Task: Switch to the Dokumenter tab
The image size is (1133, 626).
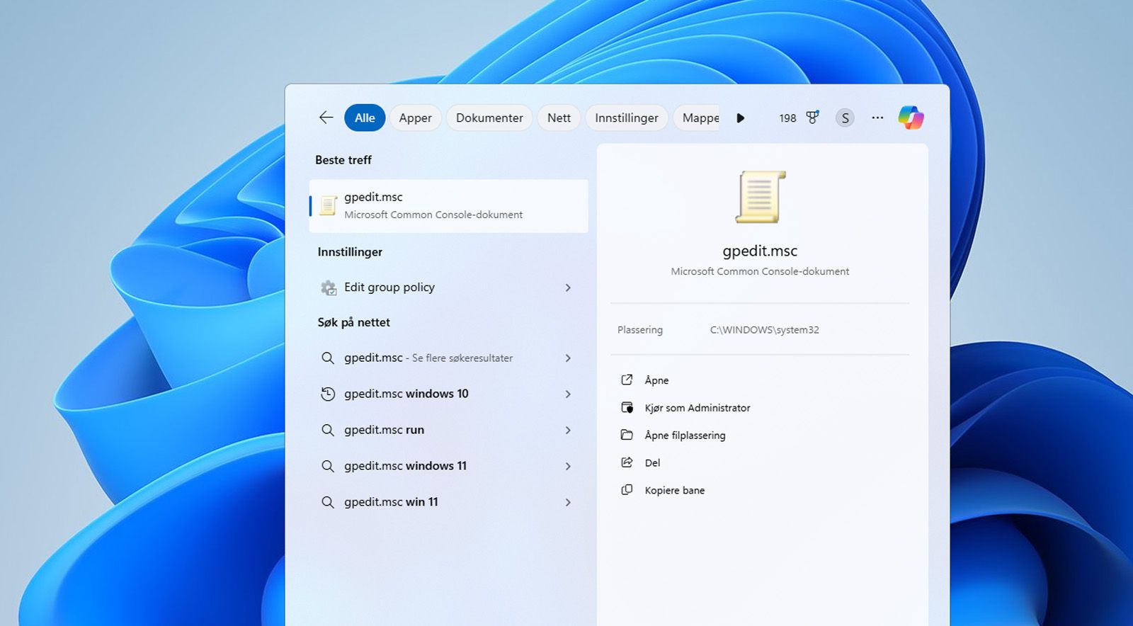Action: pyautogui.click(x=489, y=118)
